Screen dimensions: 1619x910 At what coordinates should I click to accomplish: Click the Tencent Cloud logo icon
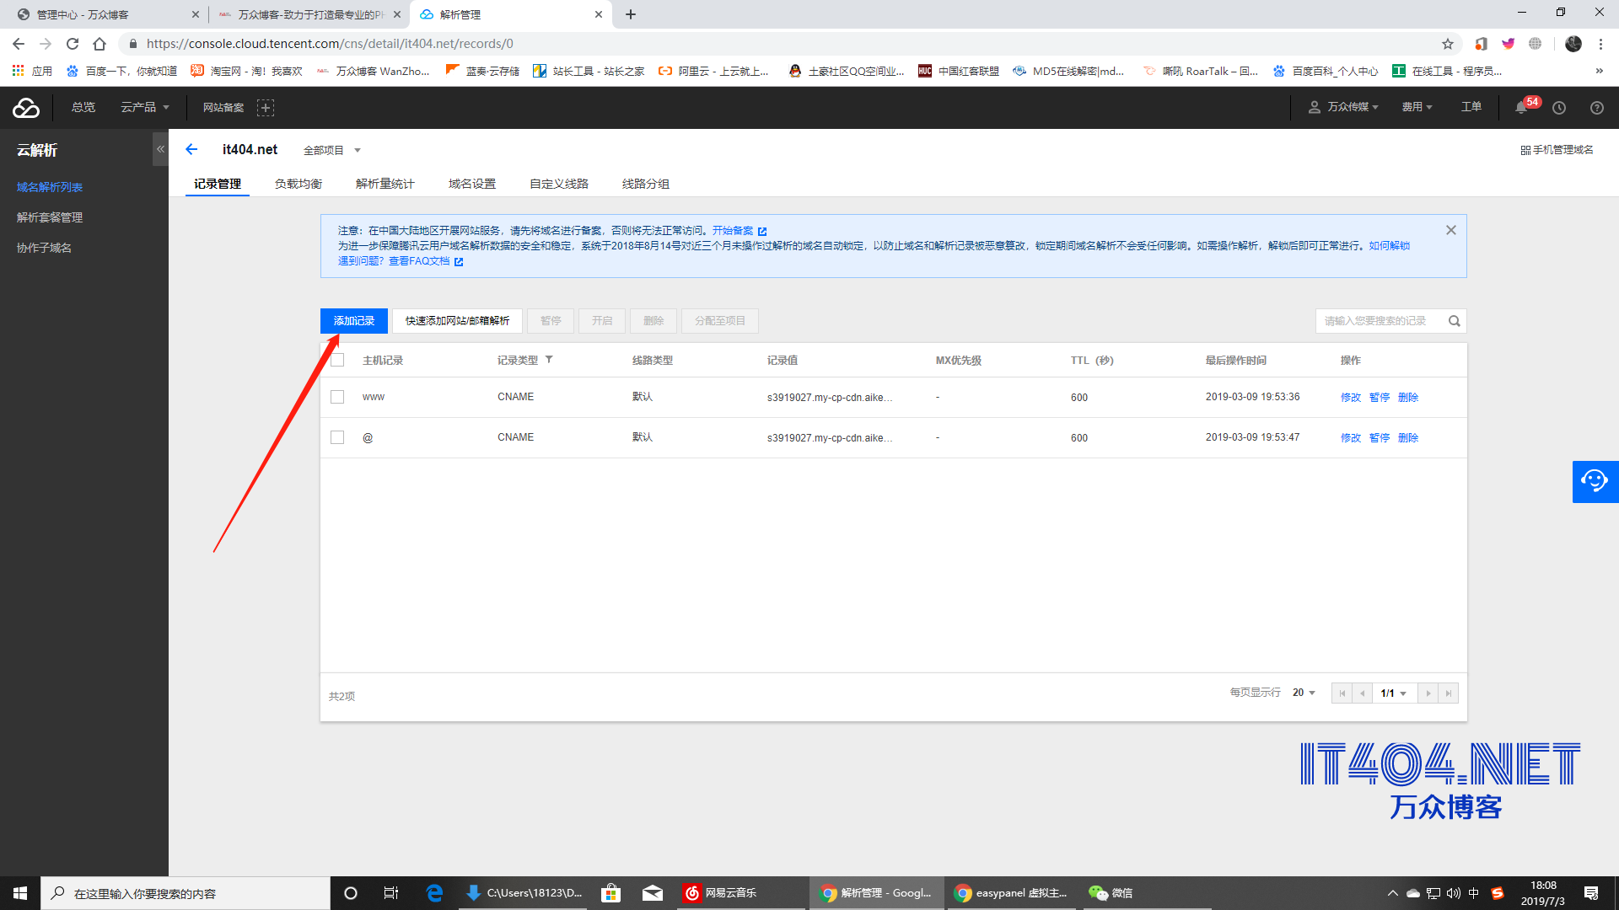pos(26,108)
